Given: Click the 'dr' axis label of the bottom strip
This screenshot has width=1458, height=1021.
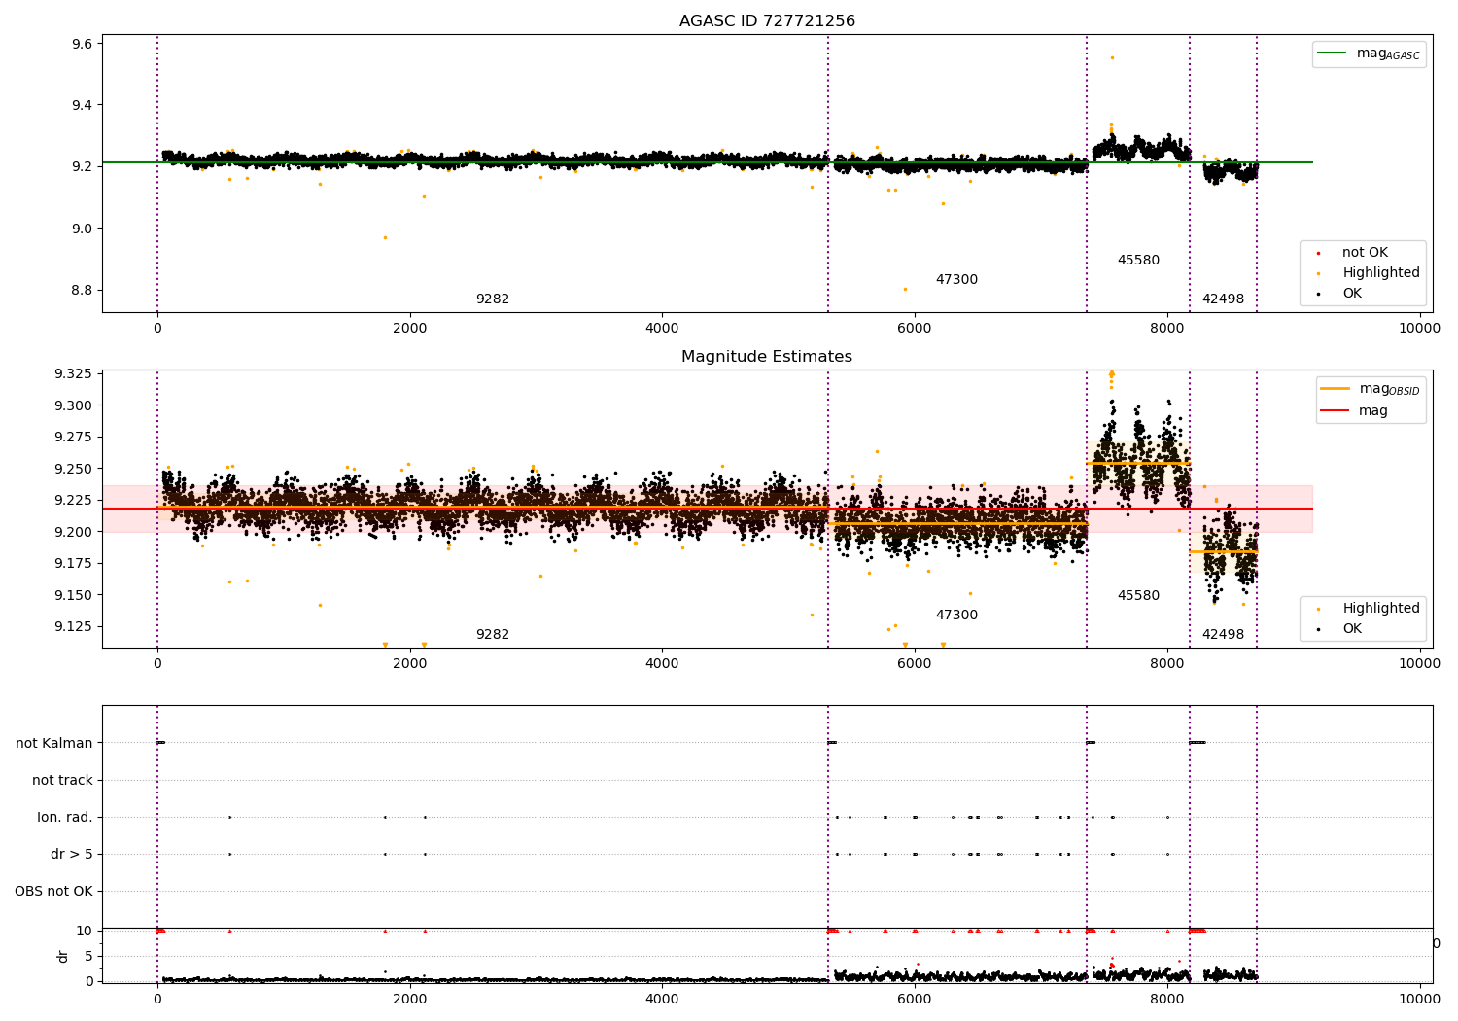Looking at the screenshot, I should click(x=63, y=956).
